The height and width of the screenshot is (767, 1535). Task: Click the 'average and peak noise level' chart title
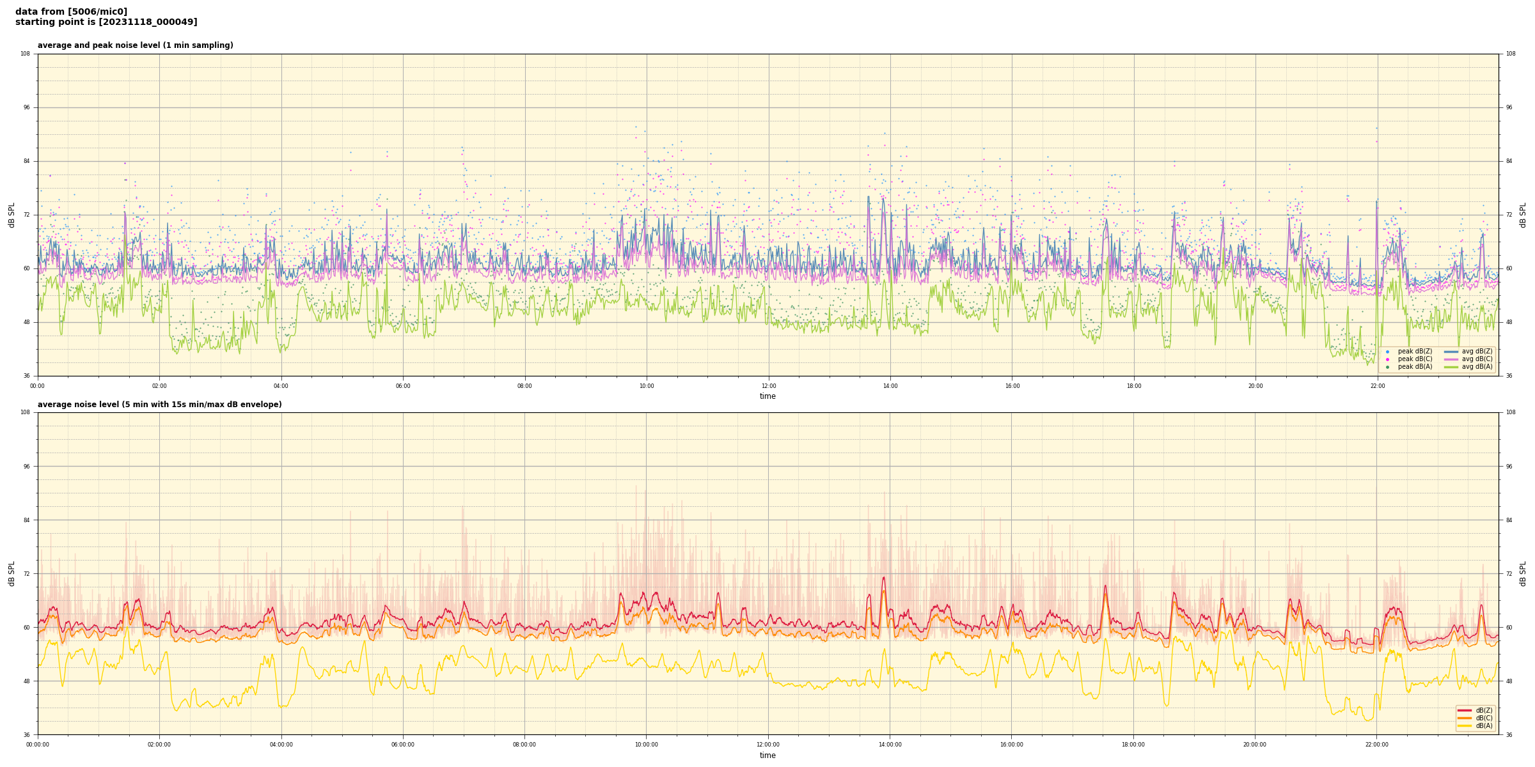pyautogui.click(x=135, y=45)
